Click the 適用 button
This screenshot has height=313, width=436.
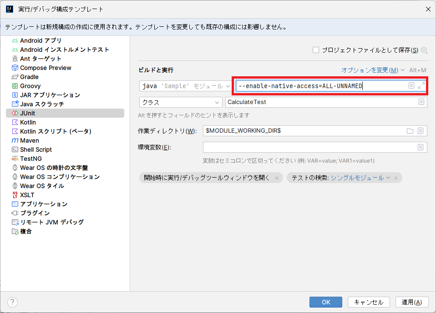coord(412,302)
